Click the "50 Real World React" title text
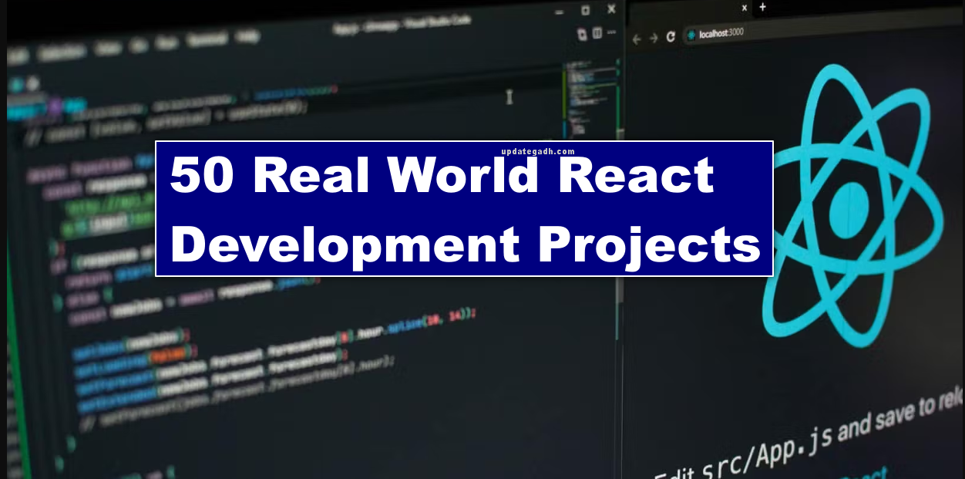The width and height of the screenshot is (965, 479). tap(443, 174)
